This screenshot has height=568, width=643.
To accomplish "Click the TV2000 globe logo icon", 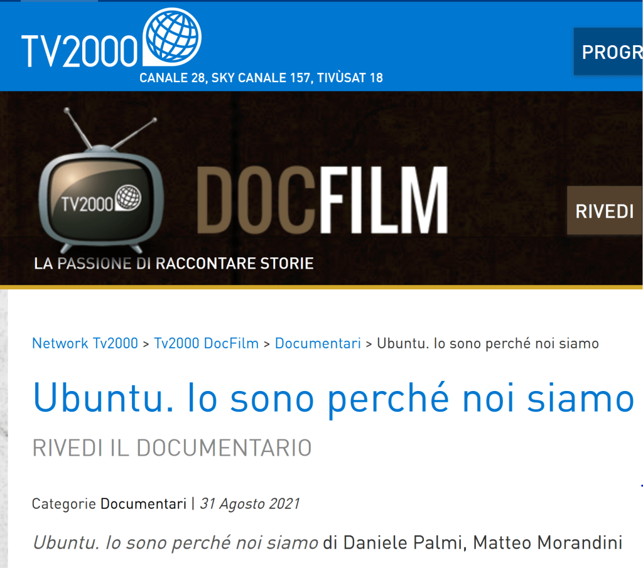I will coord(172,36).
